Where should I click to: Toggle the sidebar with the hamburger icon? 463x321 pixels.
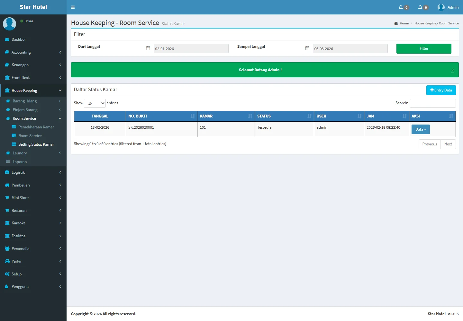click(x=73, y=7)
